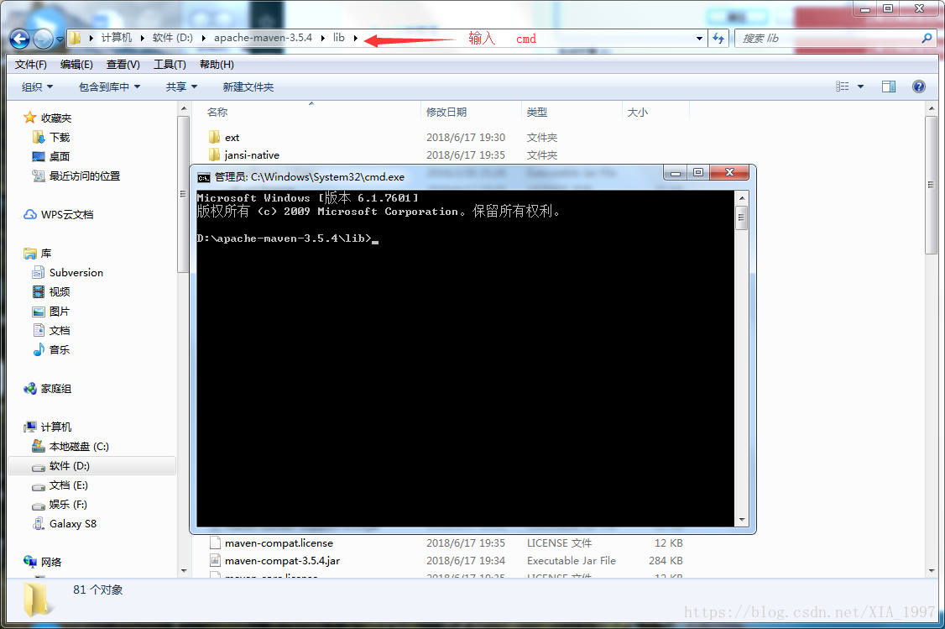Open the 工具(T) menu

(170, 65)
